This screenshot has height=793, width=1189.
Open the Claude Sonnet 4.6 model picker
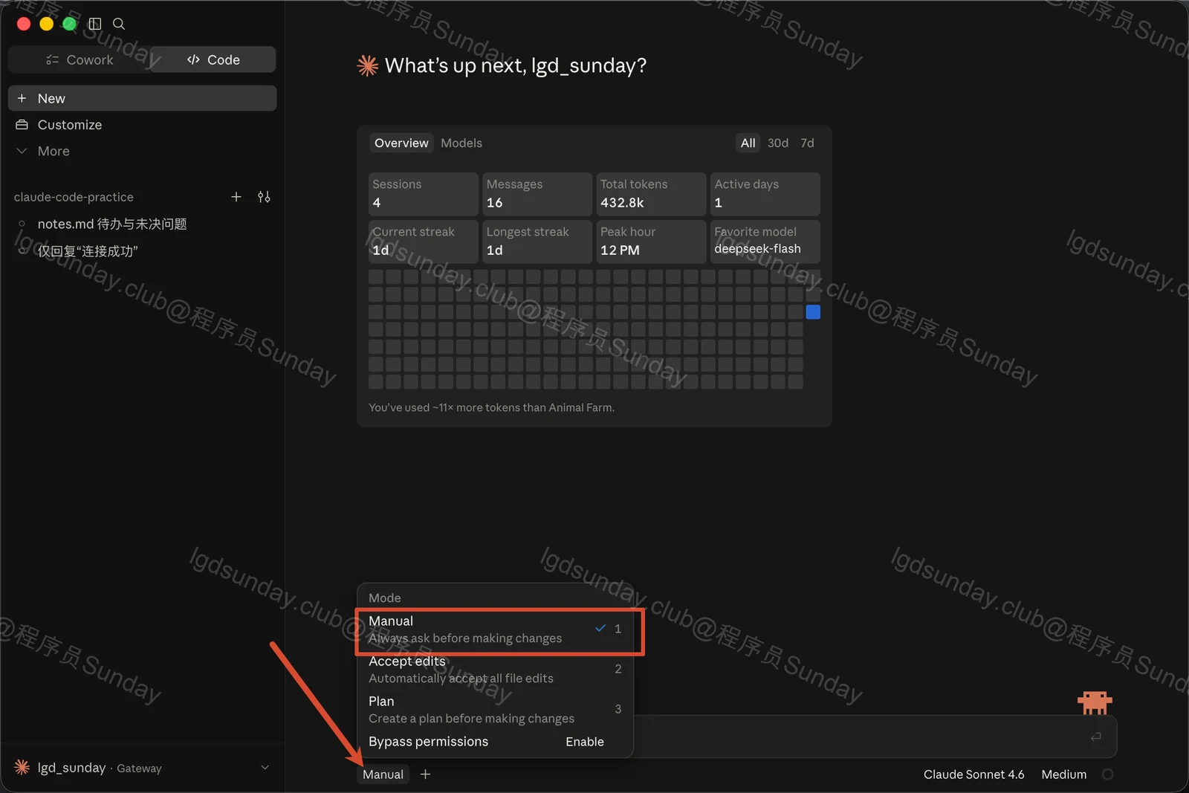click(x=973, y=774)
